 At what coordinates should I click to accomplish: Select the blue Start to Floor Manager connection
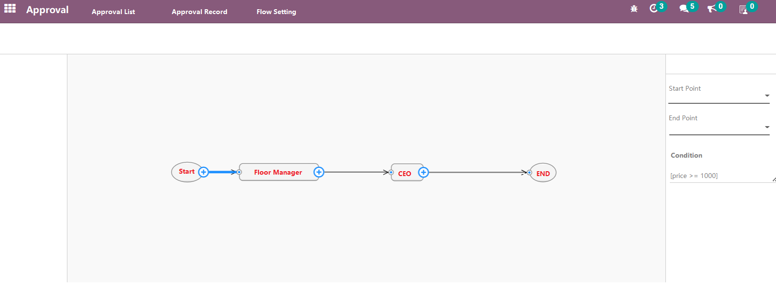tap(221, 172)
